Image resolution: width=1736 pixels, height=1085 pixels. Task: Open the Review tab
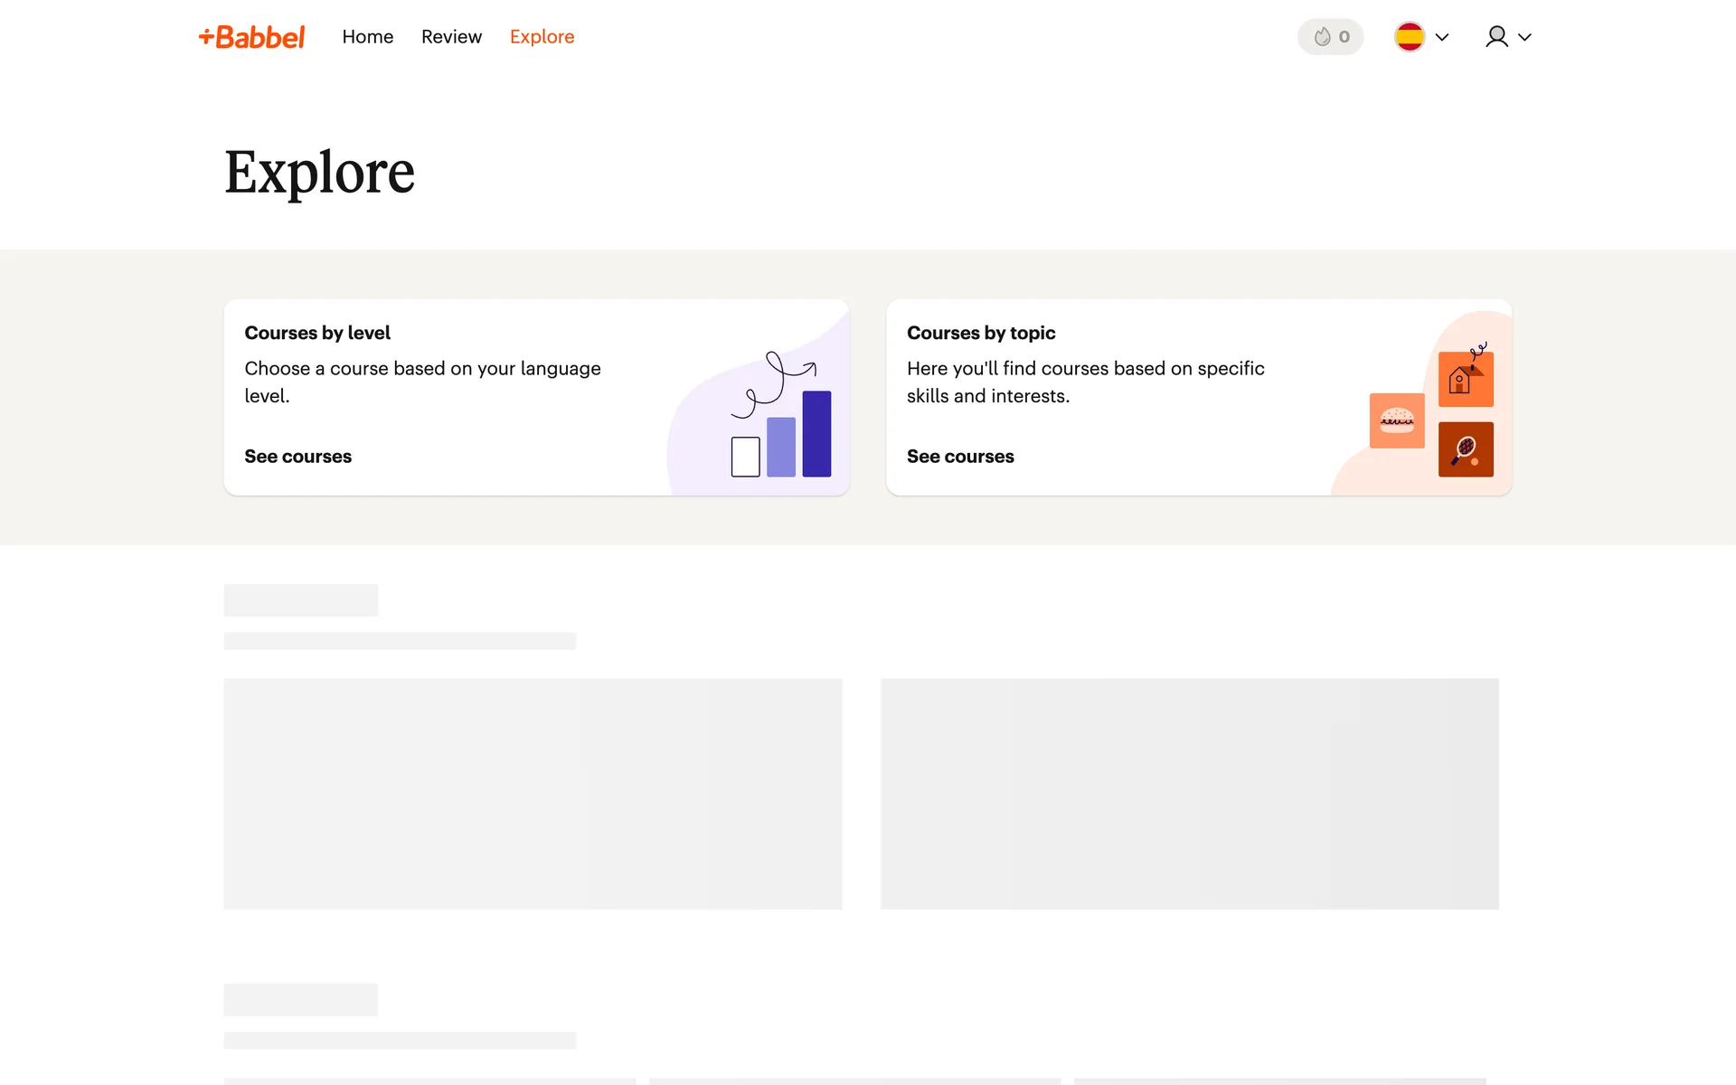tap(451, 37)
